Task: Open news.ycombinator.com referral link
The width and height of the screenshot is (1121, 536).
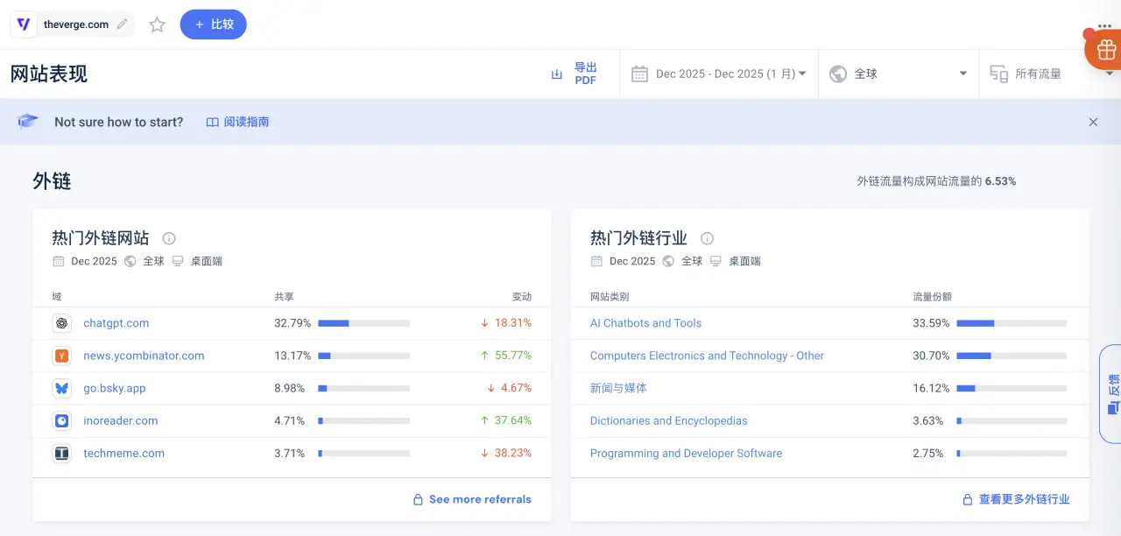Action: tap(144, 356)
